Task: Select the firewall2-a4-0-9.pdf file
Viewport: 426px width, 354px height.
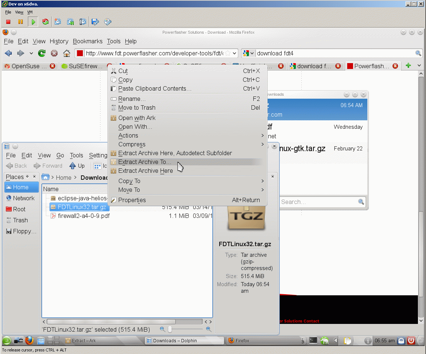Action: point(84,216)
